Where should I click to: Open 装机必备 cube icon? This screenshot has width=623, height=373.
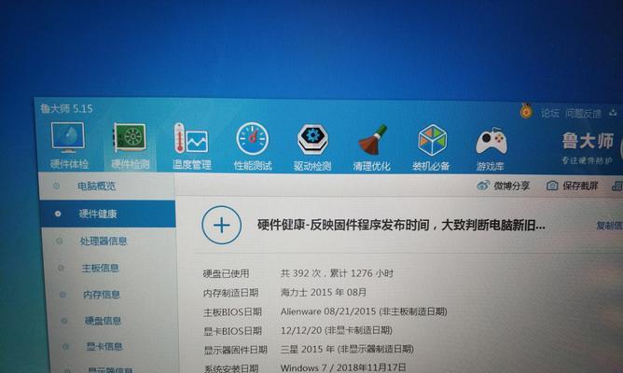(x=432, y=140)
